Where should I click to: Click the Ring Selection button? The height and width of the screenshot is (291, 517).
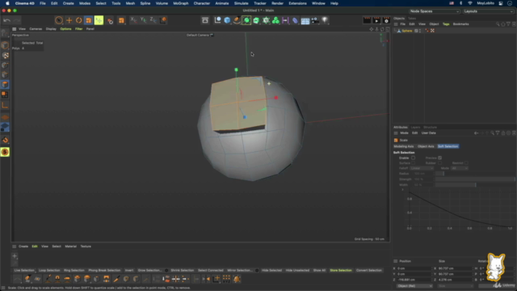point(74,270)
